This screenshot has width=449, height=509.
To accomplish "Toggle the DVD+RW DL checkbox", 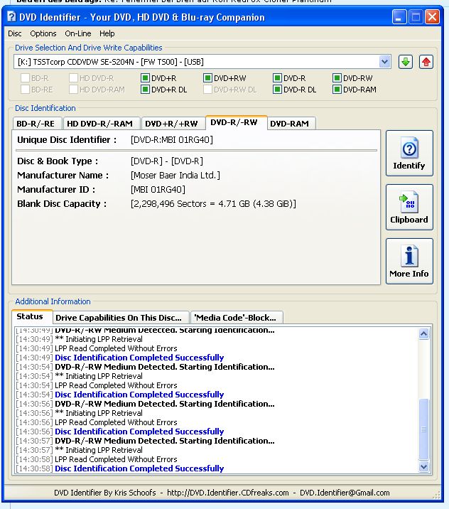I will tap(207, 90).
